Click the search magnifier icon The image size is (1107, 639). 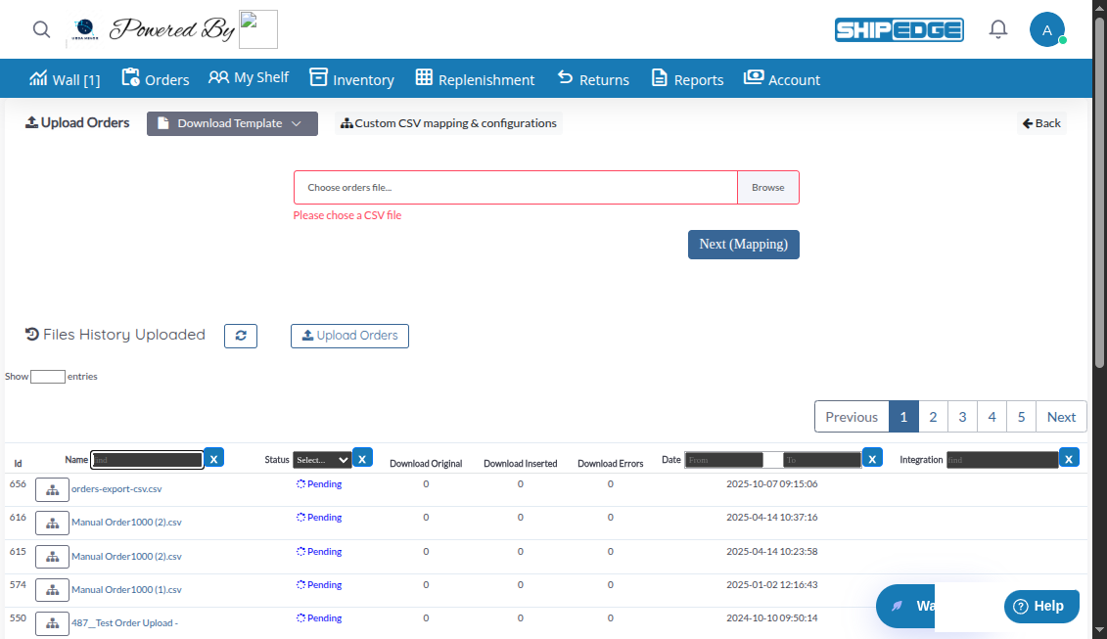coord(41,28)
